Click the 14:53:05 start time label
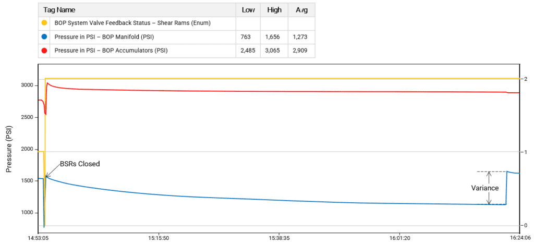Screen dimensions: 534x245 click(38, 237)
